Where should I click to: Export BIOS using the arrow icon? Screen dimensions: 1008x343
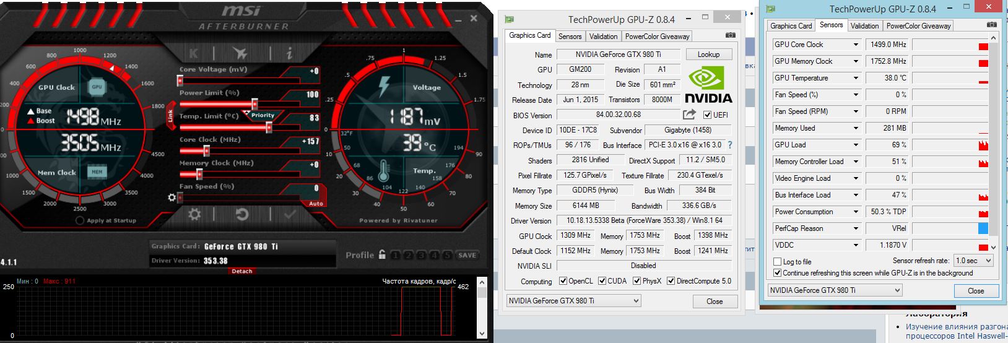689,115
